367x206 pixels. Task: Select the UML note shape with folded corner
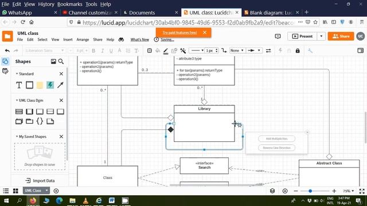coord(50,121)
